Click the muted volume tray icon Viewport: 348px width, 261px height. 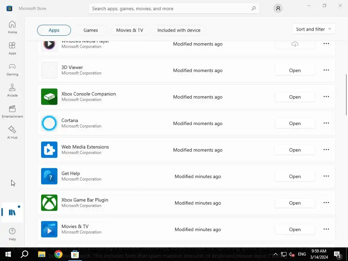[292, 254]
